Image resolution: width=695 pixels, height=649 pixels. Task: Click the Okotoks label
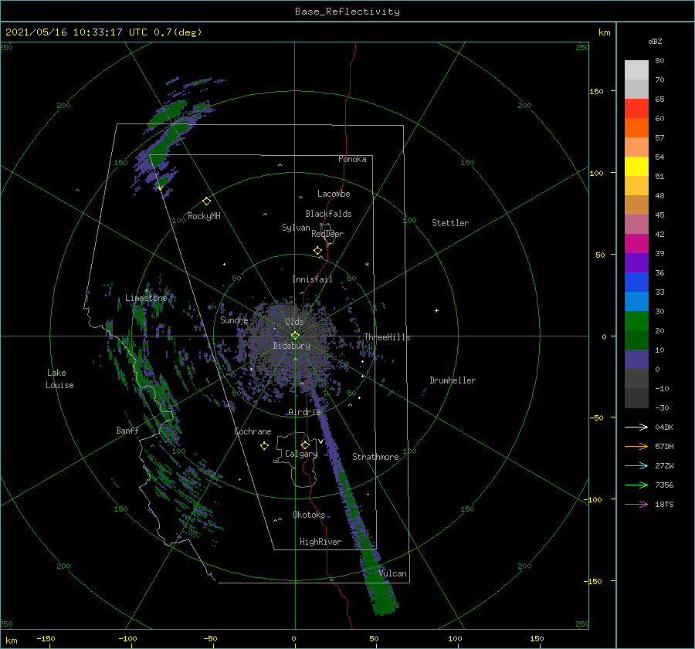pyautogui.click(x=309, y=515)
